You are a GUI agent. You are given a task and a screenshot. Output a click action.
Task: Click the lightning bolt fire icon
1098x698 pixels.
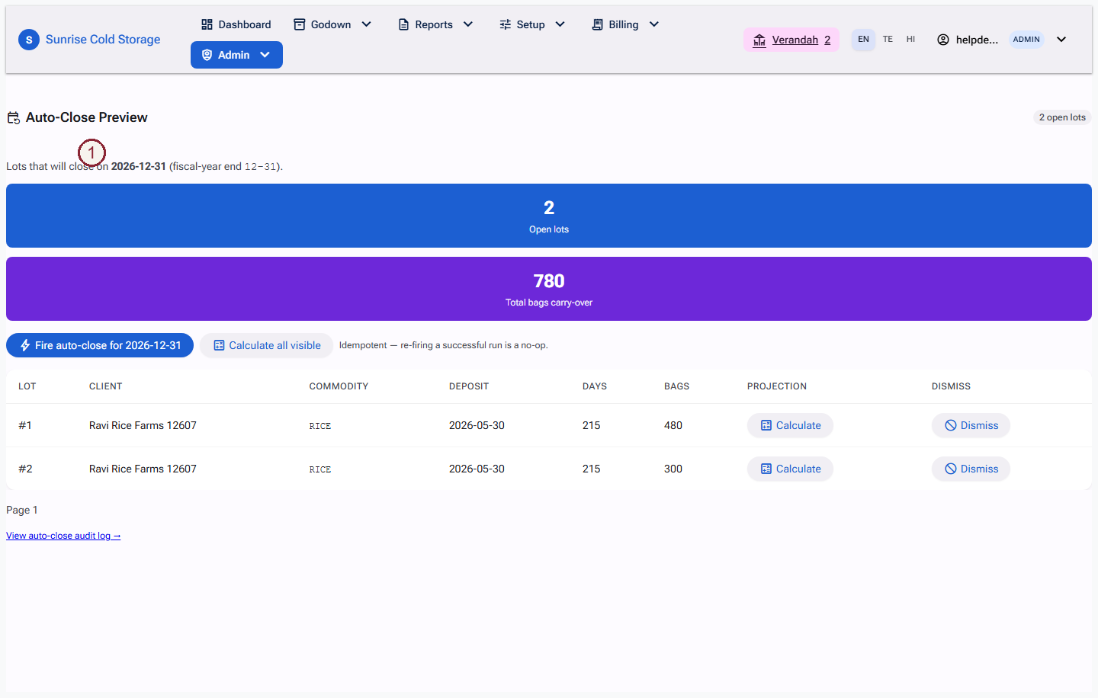25,345
